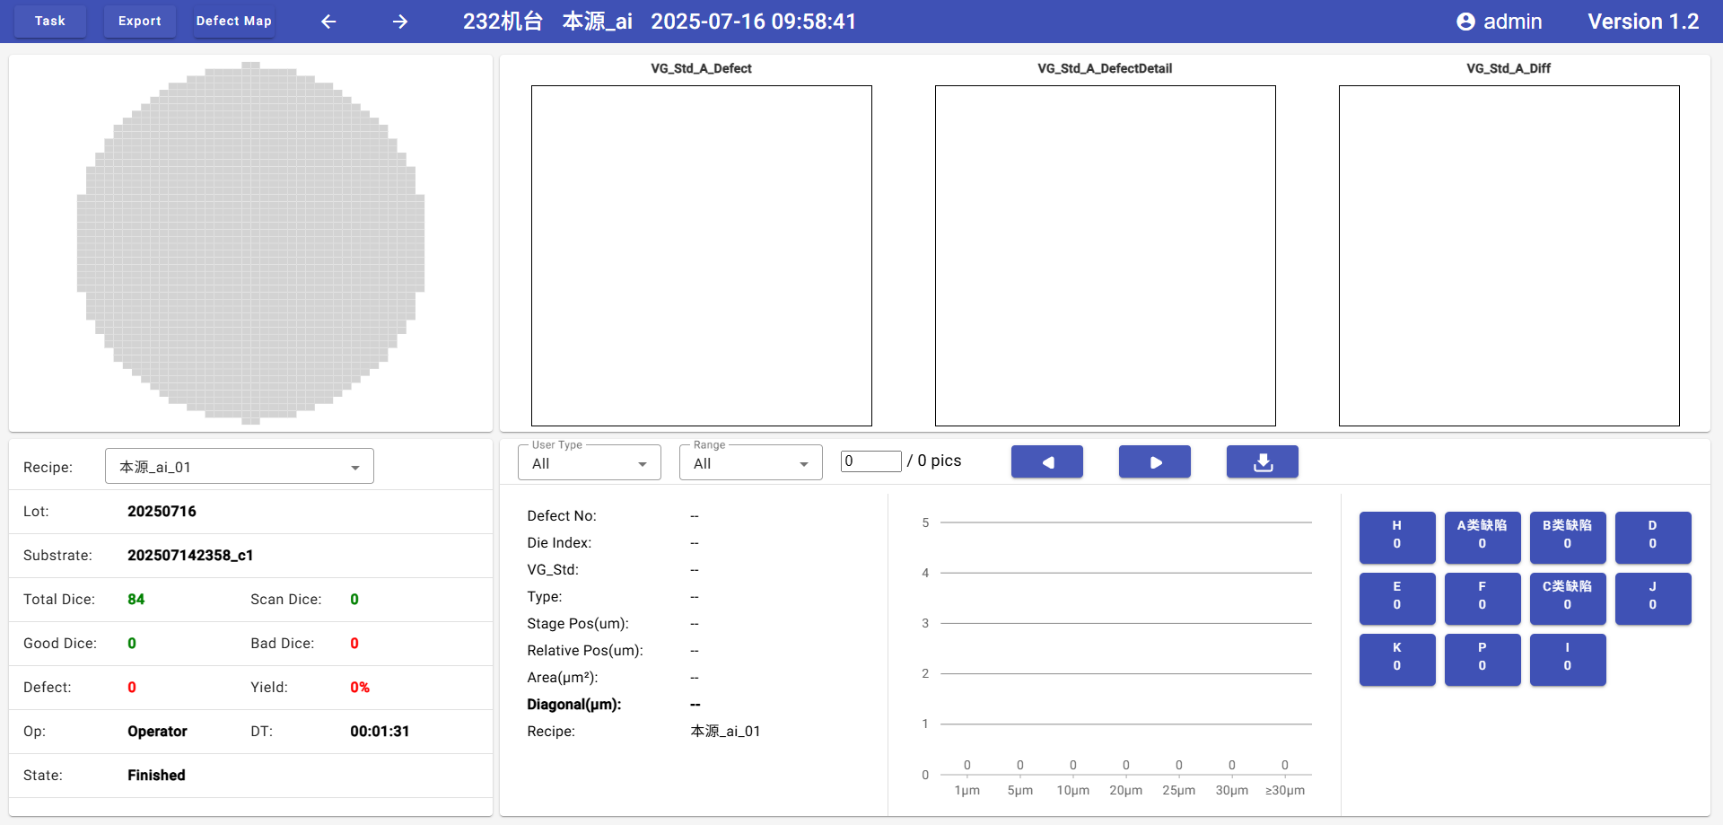The height and width of the screenshot is (825, 1723).
Task: Click the VG_Std_A_Defect image panel
Action: [x=701, y=256]
